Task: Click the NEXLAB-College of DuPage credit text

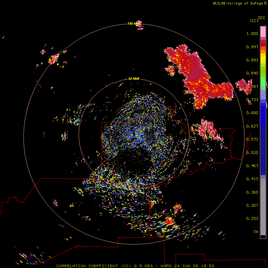Action: pyautogui.click(x=238, y=3)
